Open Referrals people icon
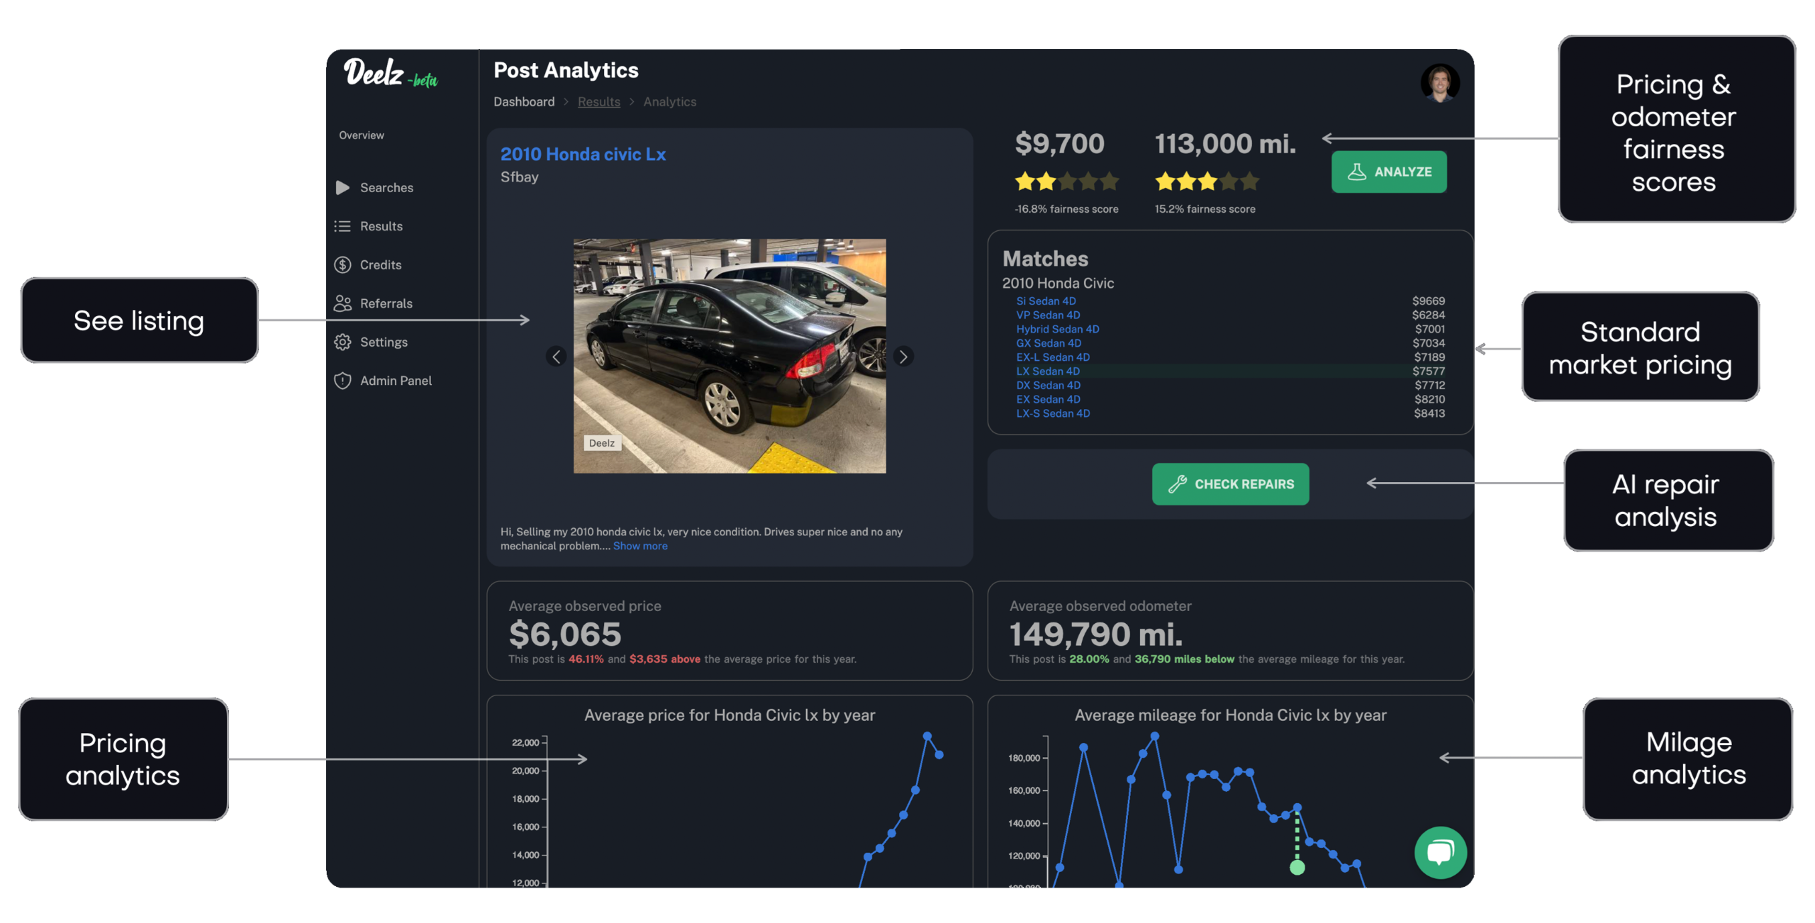This screenshot has height=923, width=1815. (x=342, y=303)
